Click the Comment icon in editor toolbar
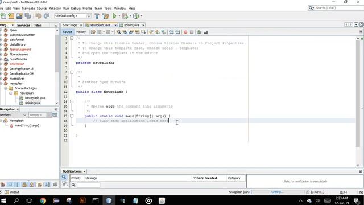The height and width of the screenshot is (205, 364). [x=200, y=32]
